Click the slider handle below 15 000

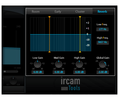pos(5,72)
